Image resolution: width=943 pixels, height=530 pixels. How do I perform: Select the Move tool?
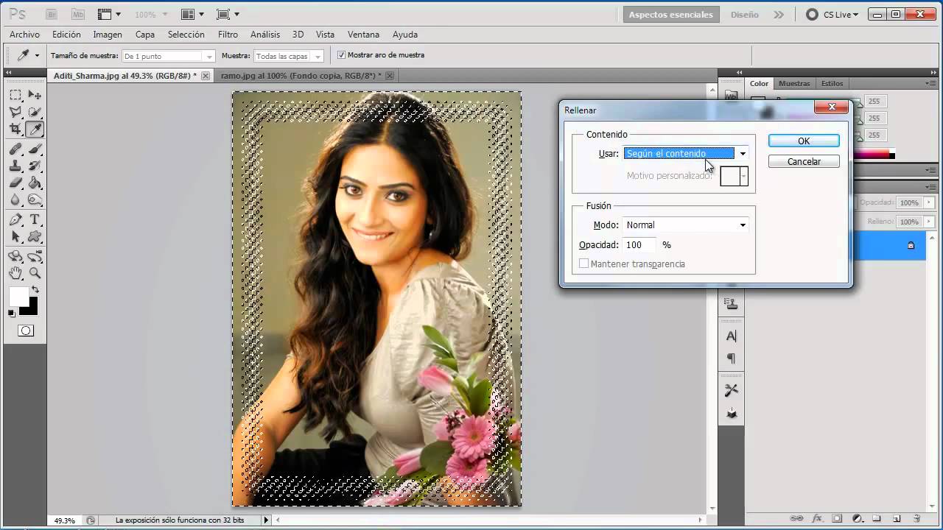(x=35, y=95)
